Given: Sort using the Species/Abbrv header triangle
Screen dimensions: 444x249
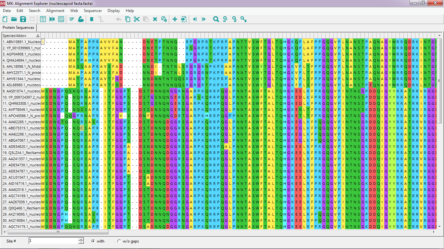Looking at the screenshot, I should point(38,36).
